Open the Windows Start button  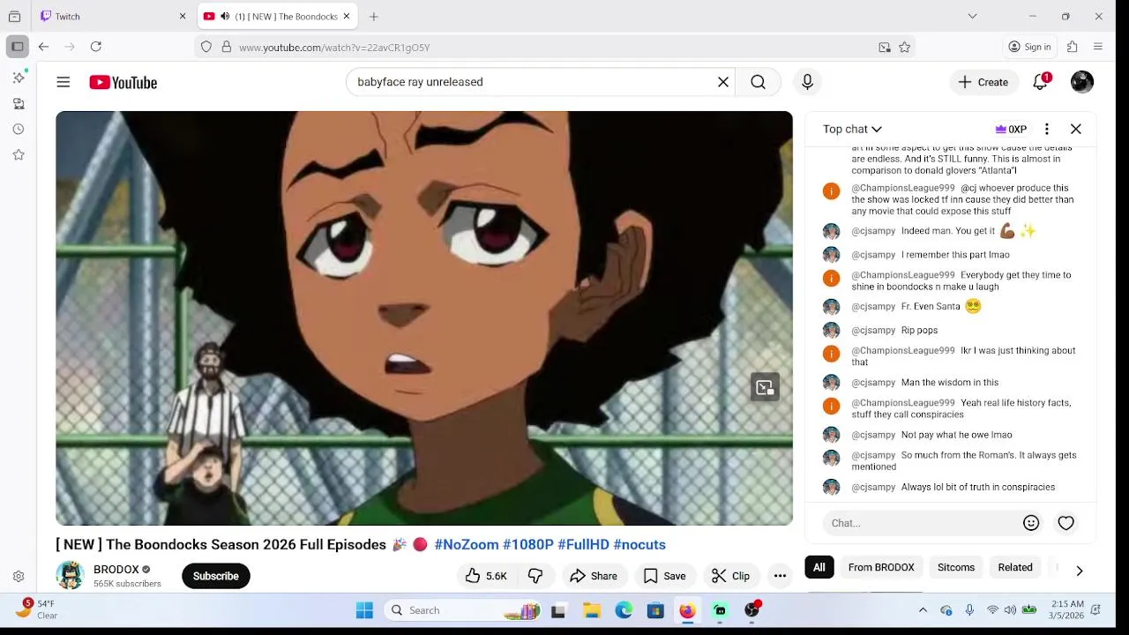(364, 610)
